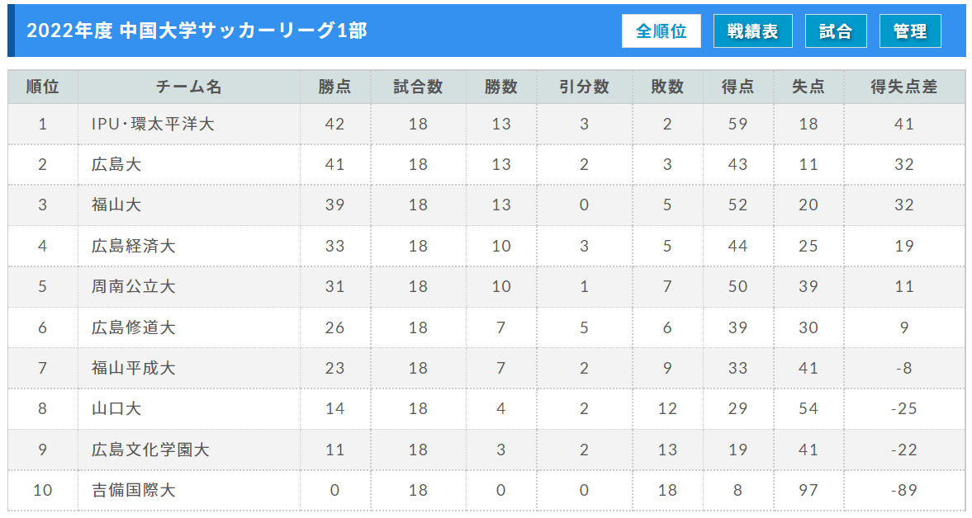Click team name 周南公立大
Image resolution: width=972 pixels, height=518 pixels.
pos(133,286)
